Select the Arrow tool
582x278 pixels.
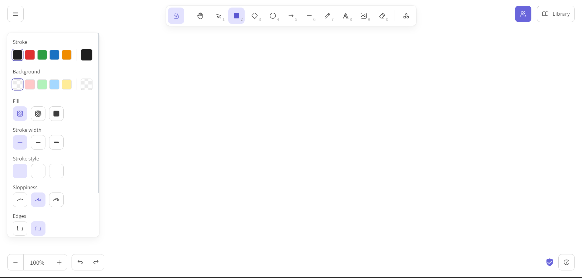[x=291, y=16]
